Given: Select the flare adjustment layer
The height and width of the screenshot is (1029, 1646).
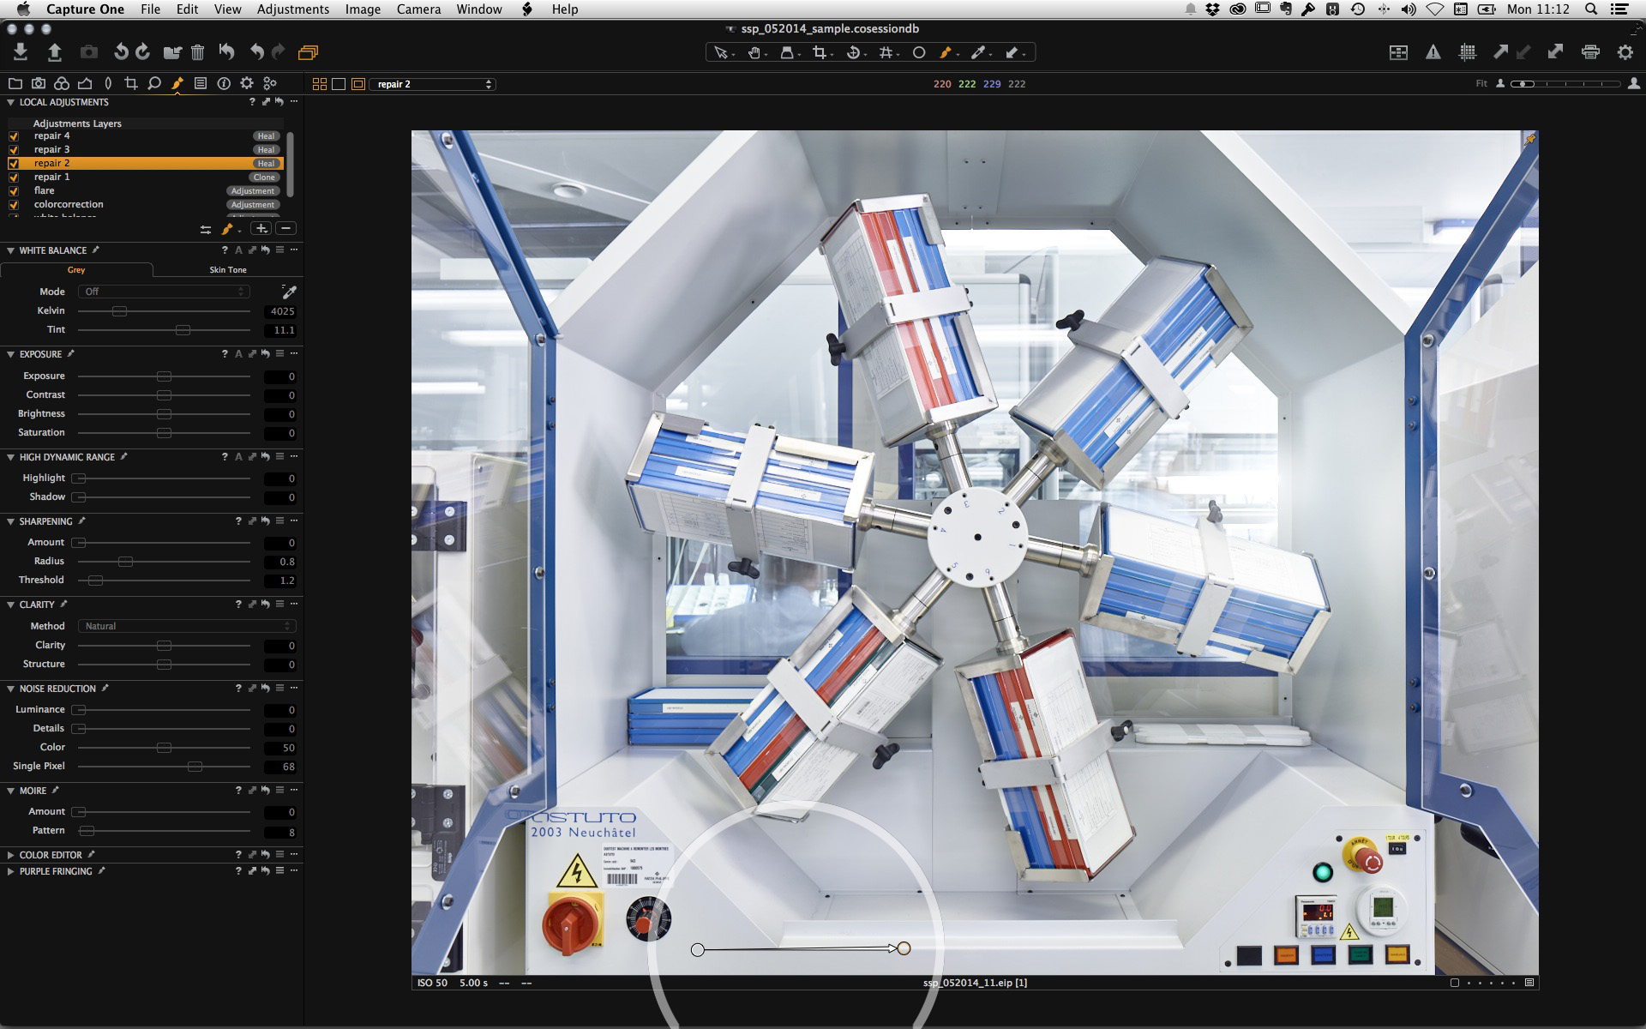Looking at the screenshot, I should (144, 191).
